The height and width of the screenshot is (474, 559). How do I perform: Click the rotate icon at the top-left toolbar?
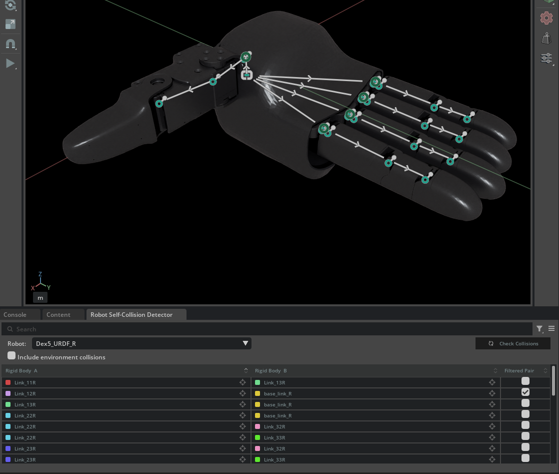[x=10, y=6]
